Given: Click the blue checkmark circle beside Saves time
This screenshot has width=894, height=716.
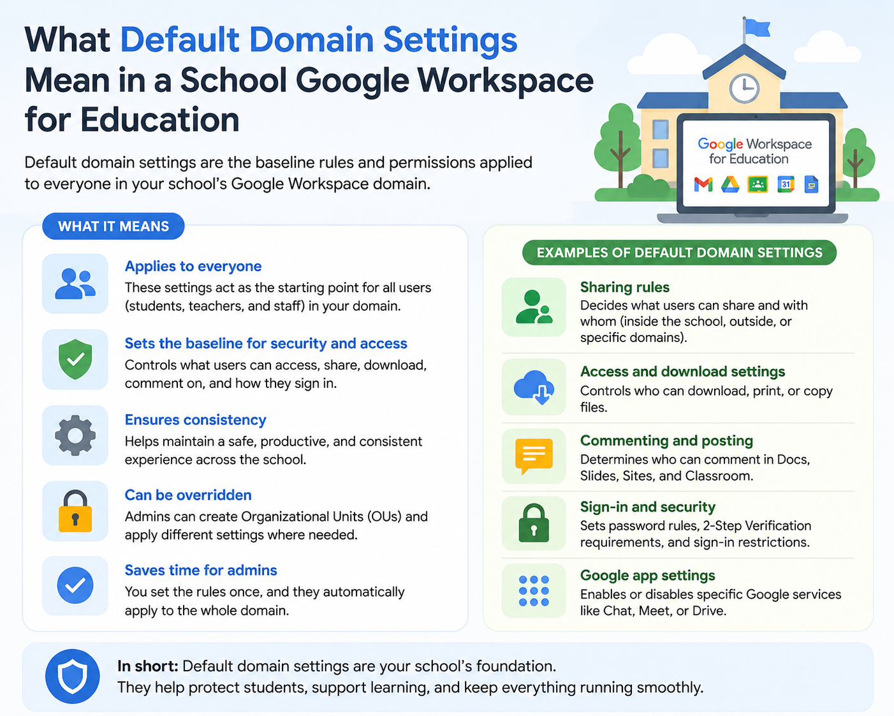Looking at the screenshot, I should point(75,585).
